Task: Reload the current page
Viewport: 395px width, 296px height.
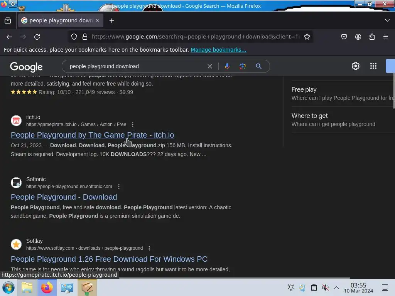Action: click(x=37, y=37)
